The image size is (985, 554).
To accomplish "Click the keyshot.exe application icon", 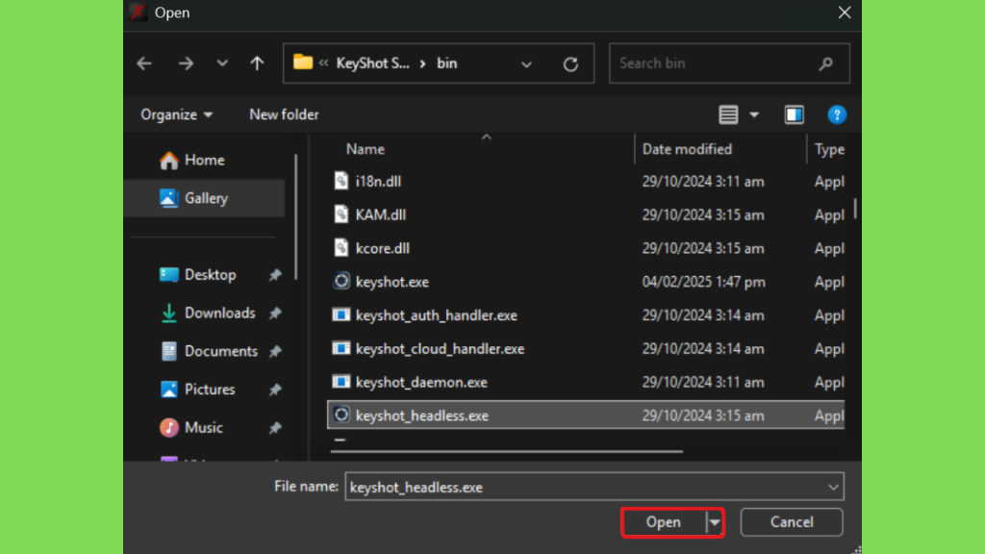I will coord(341,281).
